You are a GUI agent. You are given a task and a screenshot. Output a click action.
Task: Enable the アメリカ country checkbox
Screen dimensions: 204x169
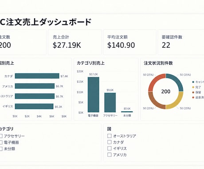pos(110,155)
